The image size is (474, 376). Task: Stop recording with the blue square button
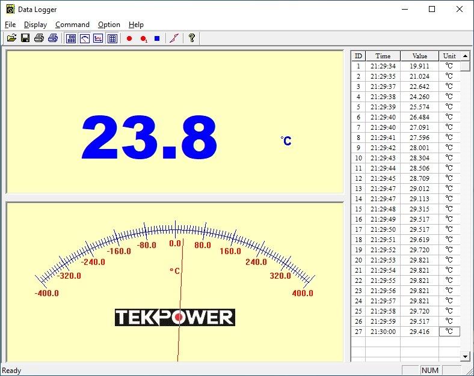pyautogui.click(x=157, y=38)
